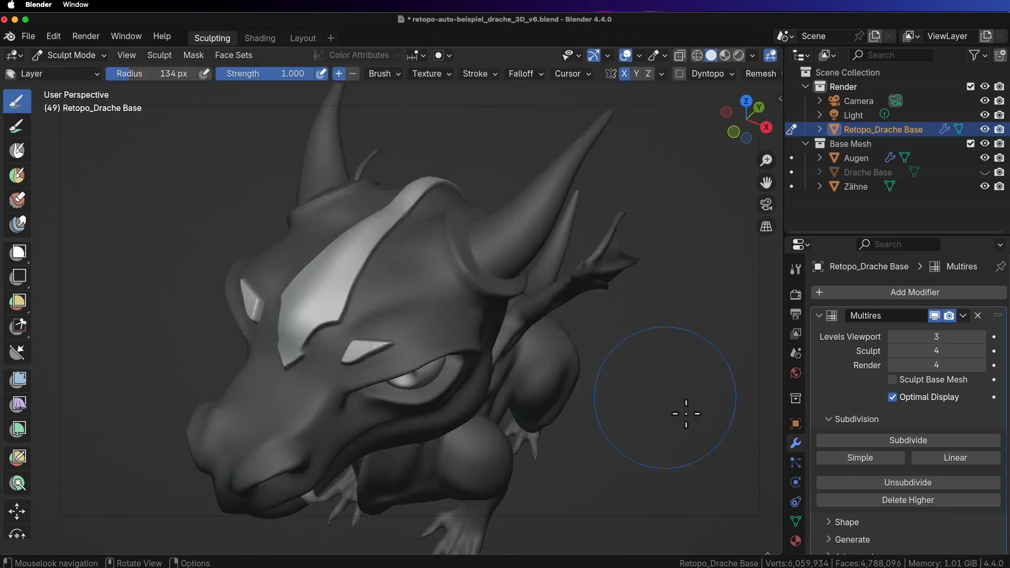Open the Material properties tab icon
The height and width of the screenshot is (568, 1010).
click(x=795, y=541)
